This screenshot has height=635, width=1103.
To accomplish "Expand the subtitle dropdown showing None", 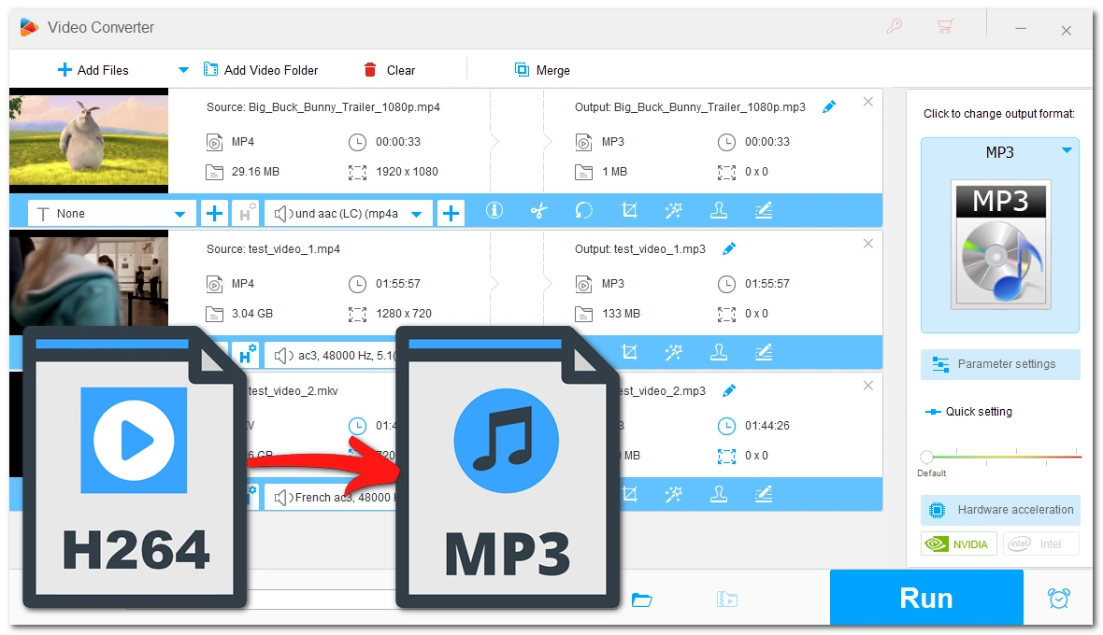I will pos(179,214).
